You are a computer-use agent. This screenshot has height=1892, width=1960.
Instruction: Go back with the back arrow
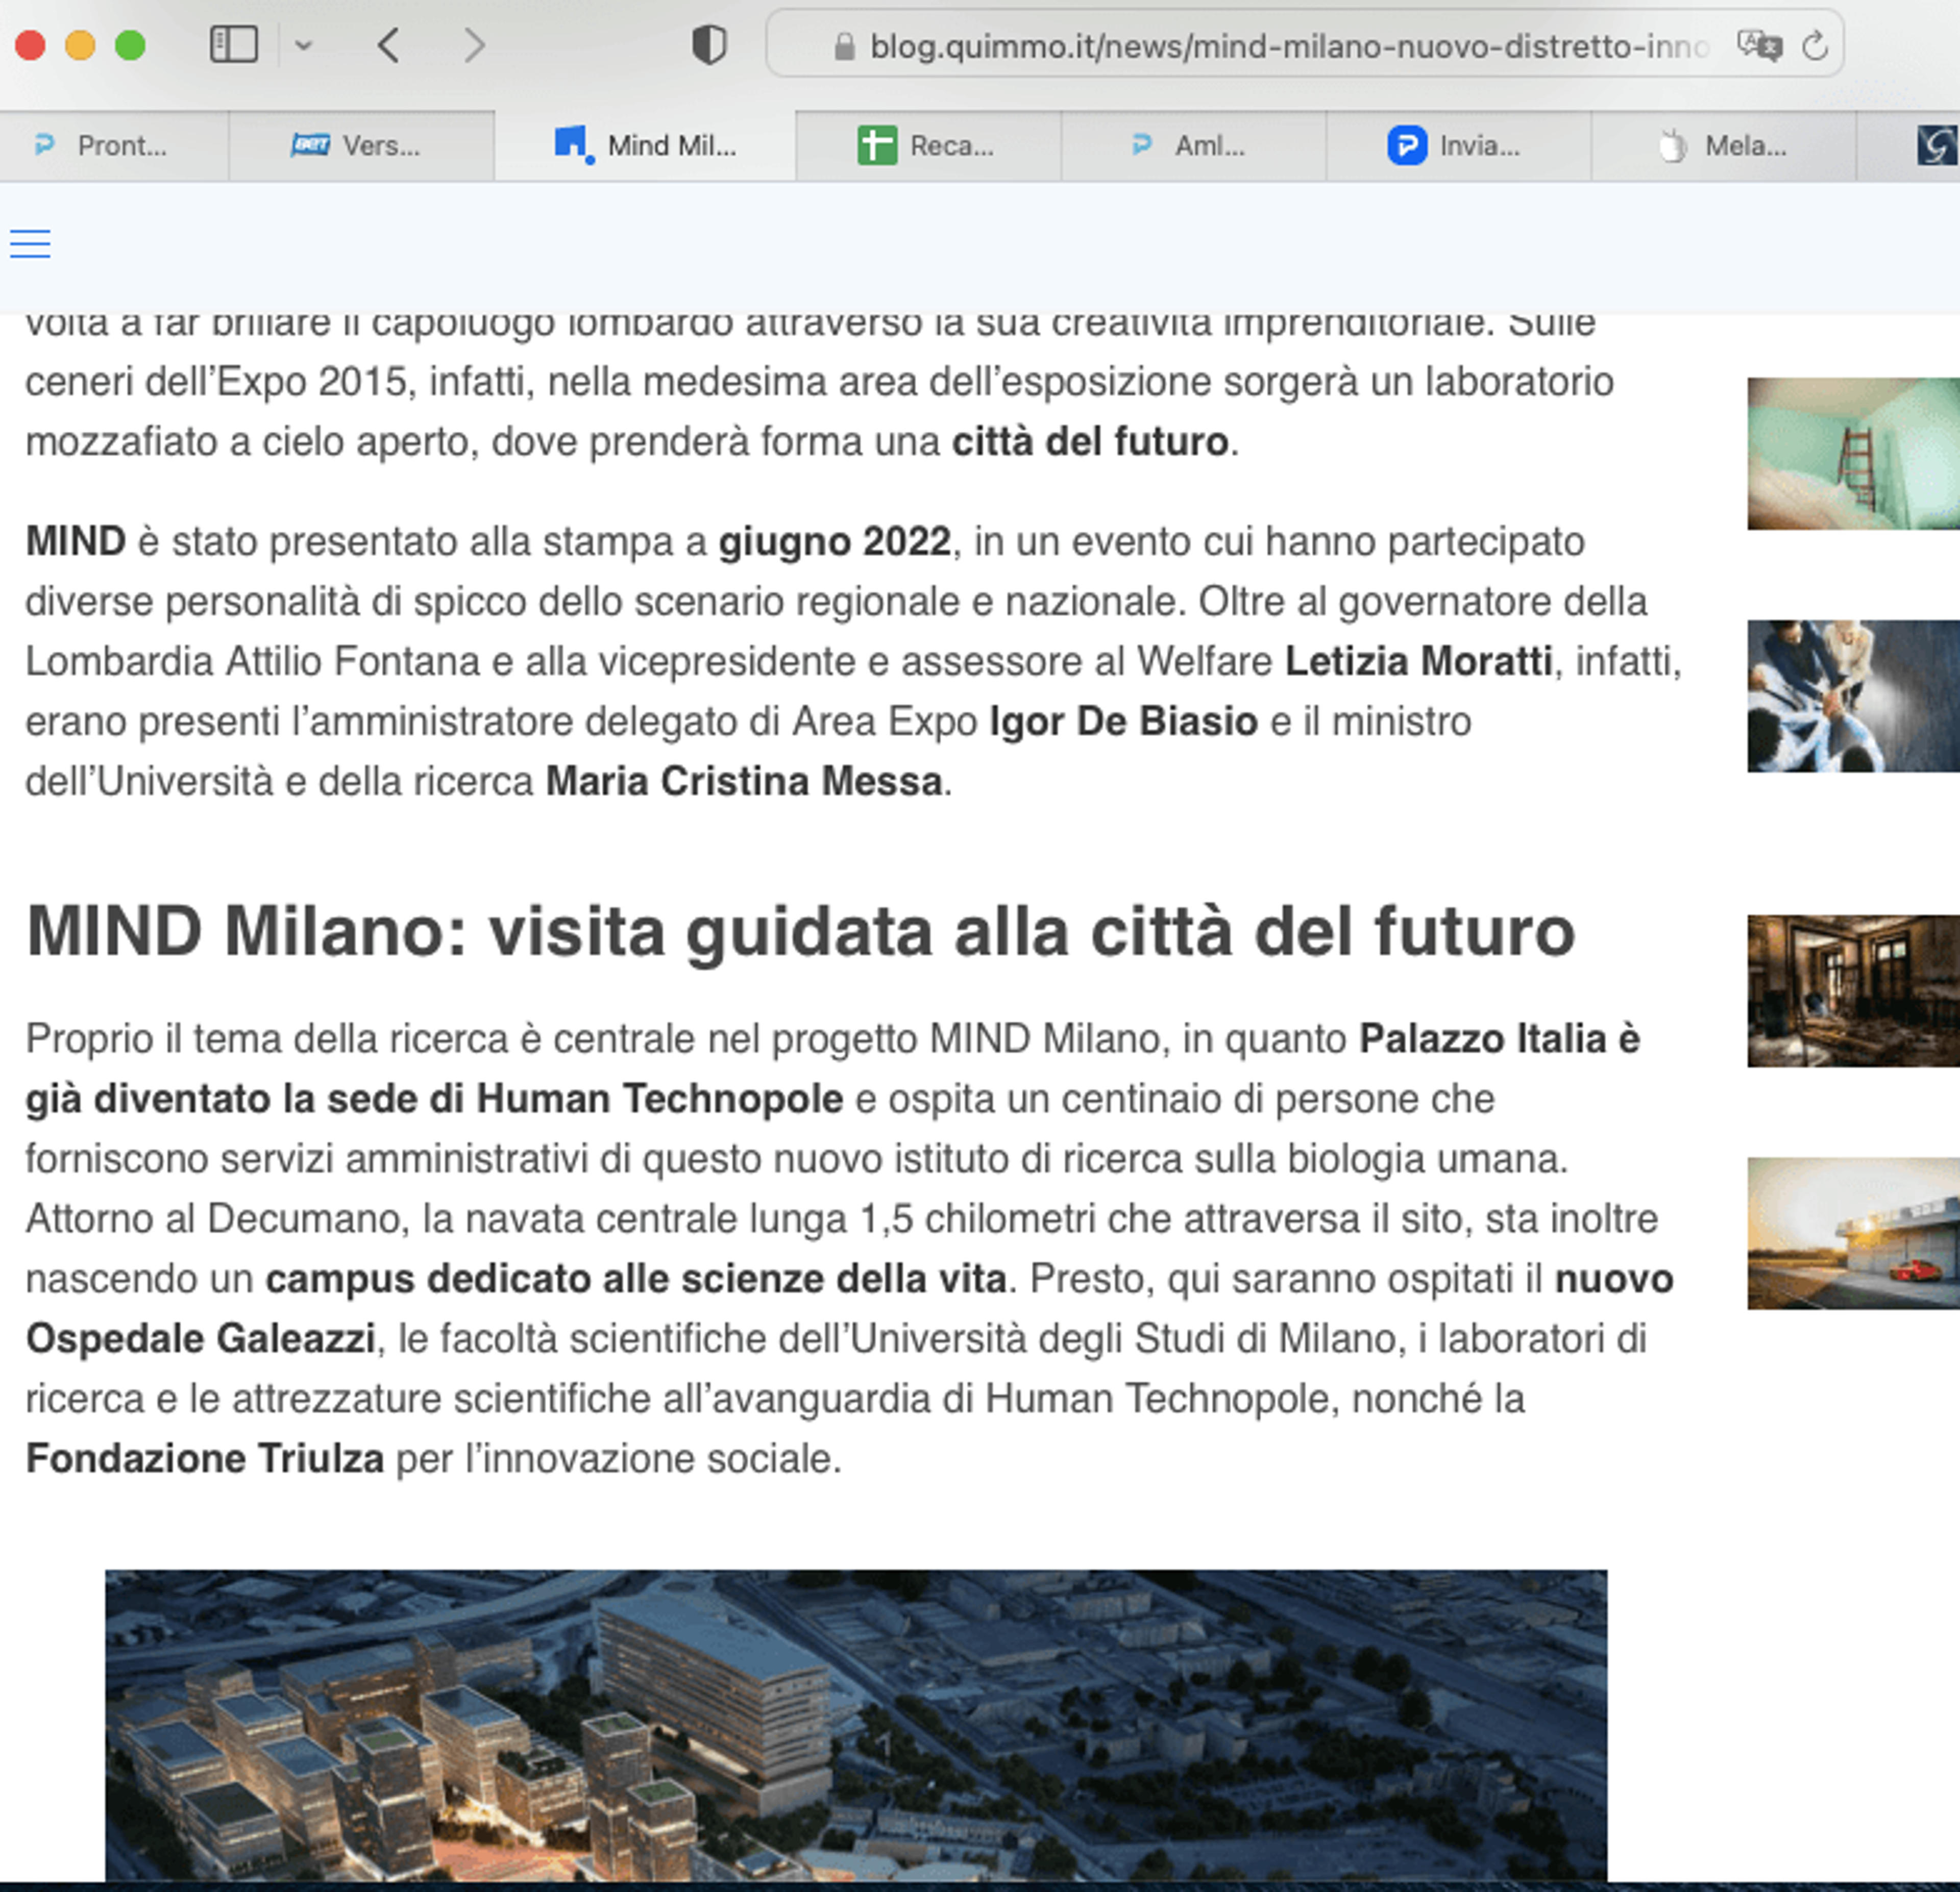point(389,45)
